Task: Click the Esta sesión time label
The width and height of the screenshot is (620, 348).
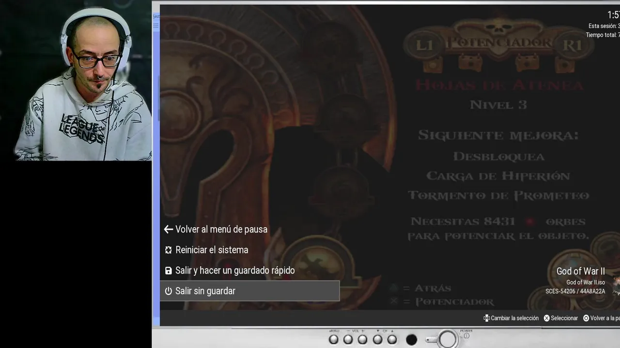Action: (604, 26)
